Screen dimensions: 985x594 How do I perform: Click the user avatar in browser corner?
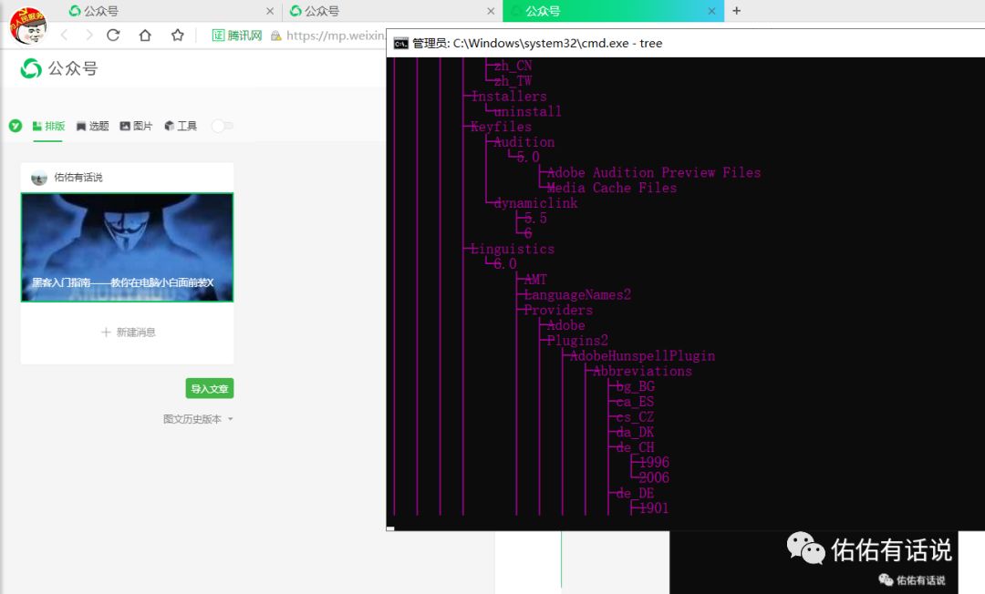pos(27,26)
